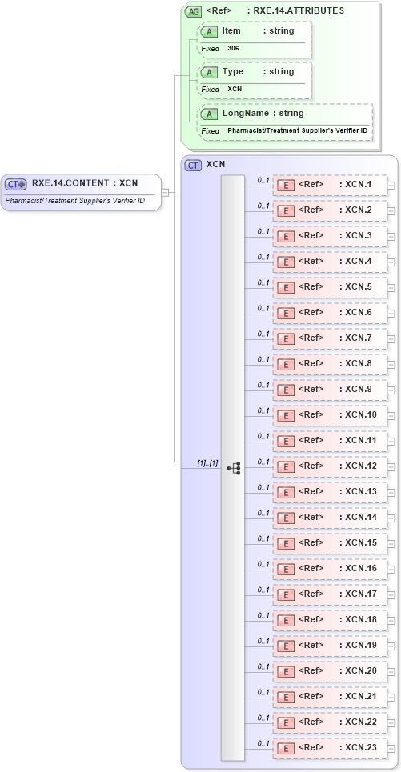Select the Type : string attribute name
This screenshot has height=772, width=401.
coord(259,71)
